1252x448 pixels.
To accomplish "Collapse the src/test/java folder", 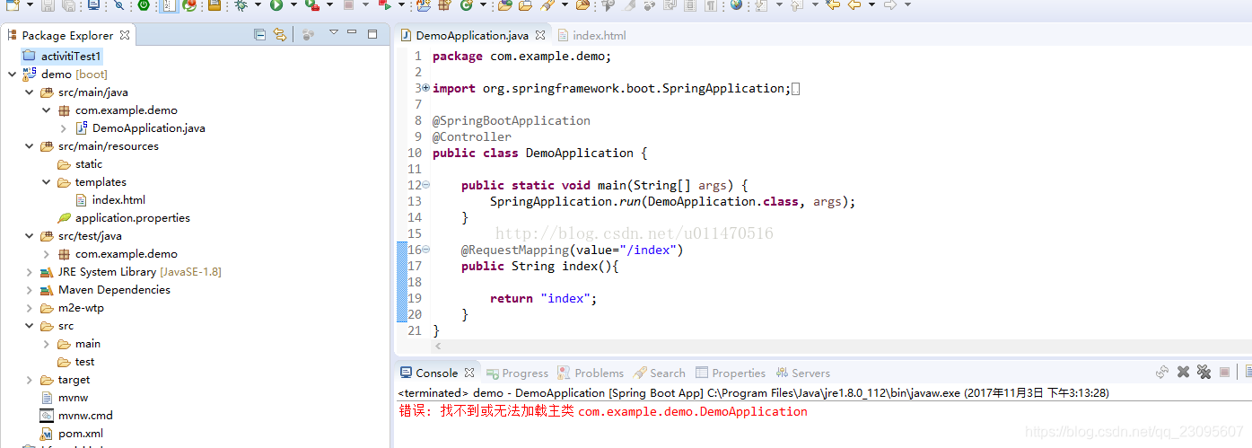I will (29, 236).
